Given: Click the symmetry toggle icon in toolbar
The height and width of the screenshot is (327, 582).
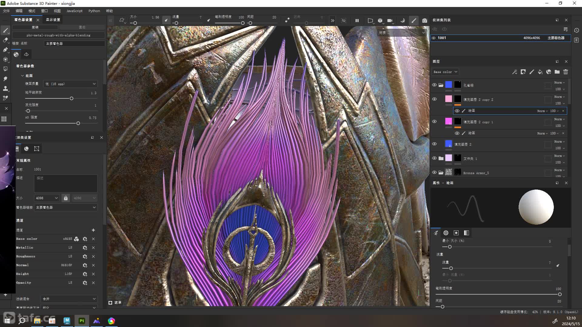Looking at the screenshot, I should pos(287,20).
